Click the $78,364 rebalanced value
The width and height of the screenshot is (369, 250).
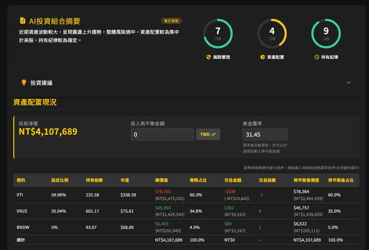pyautogui.click(x=301, y=192)
